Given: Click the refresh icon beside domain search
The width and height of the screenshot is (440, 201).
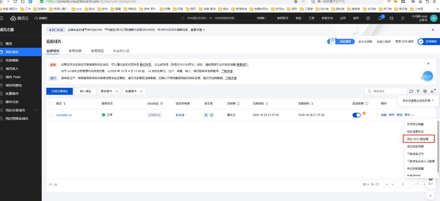Looking at the screenshot, I should tap(411, 92).
